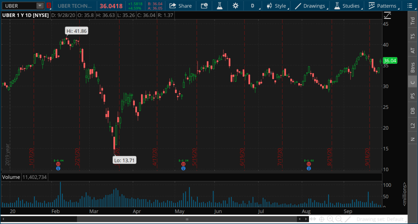Click the horizontal chart scrollbar thumb
418x224 pixels.
click(x=187, y=219)
